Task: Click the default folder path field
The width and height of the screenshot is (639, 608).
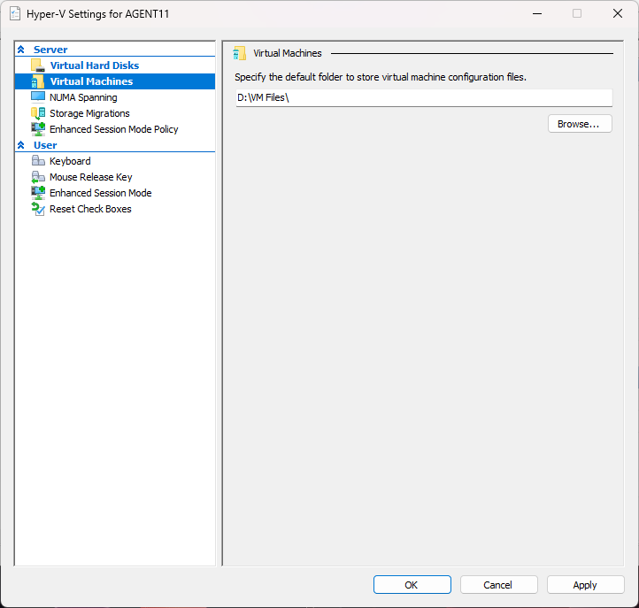Action: click(x=423, y=98)
